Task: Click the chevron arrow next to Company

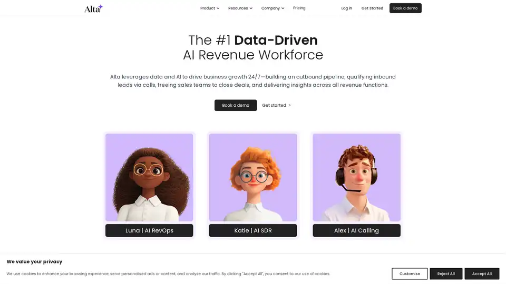Action: (283, 8)
